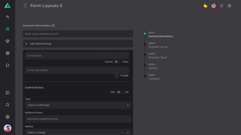Expand the Select a control type dropdown
The width and height of the screenshot is (241, 135).
point(78,105)
